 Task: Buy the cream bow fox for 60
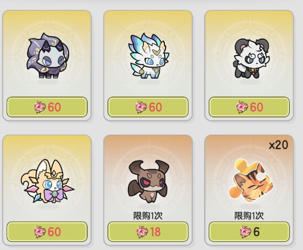(x=47, y=232)
